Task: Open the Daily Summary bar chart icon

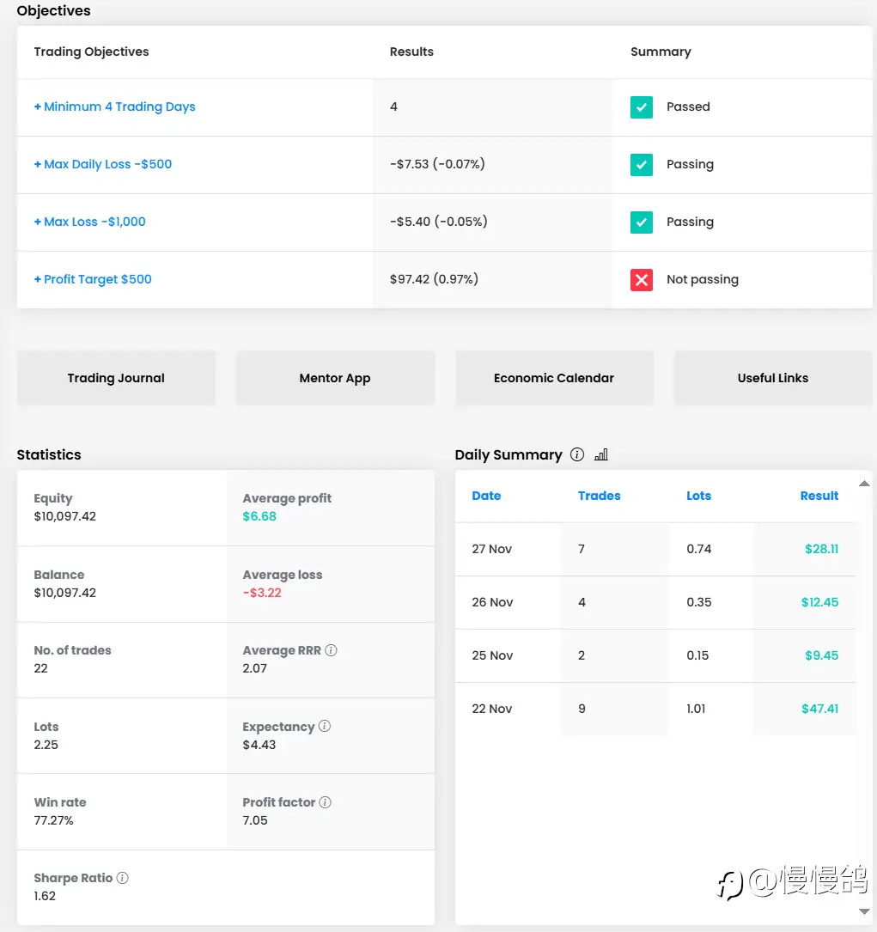Action: click(x=601, y=454)
